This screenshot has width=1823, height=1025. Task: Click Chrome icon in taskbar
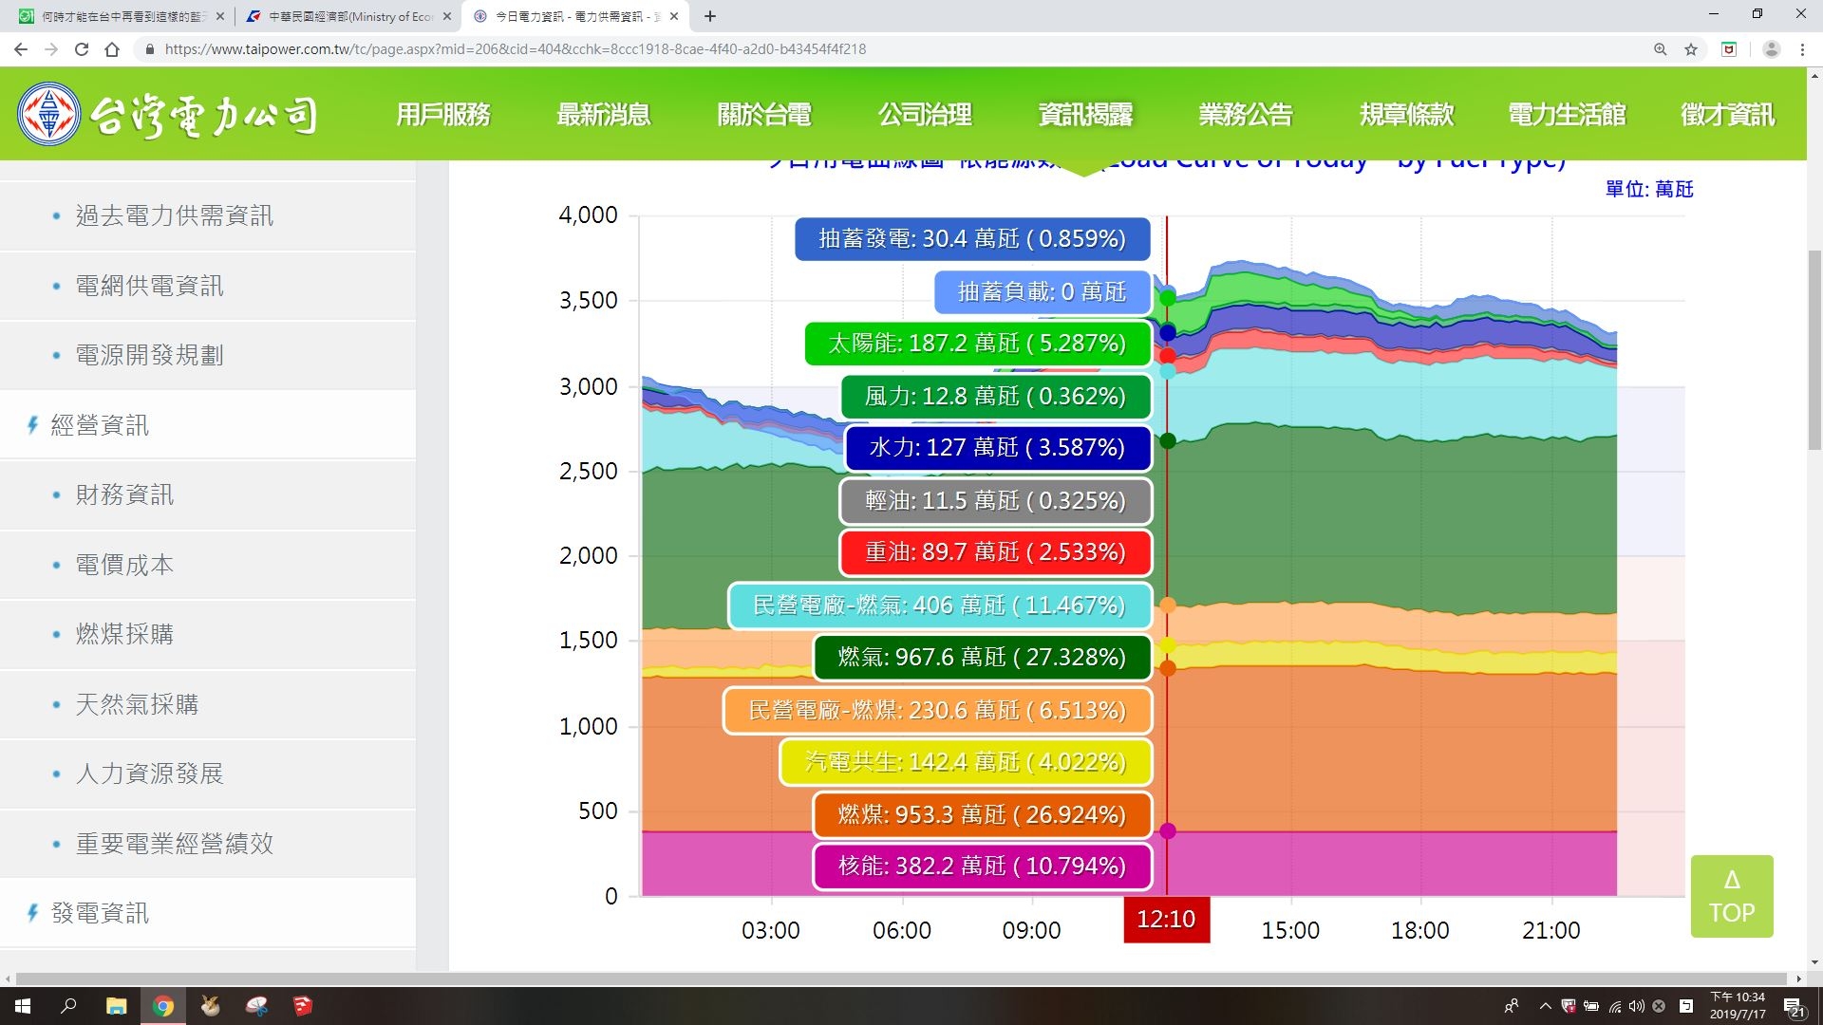(x=163, y=1006)
